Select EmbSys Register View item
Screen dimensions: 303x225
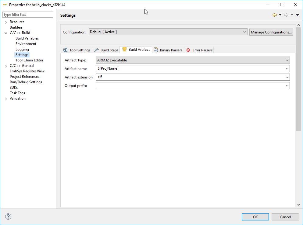27,71
